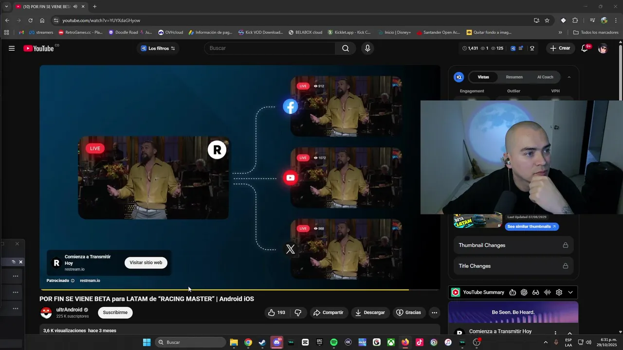Viewport: 623px width, 350px height.
Task: Open the account avatar menu
Action: tap(603, 48)
